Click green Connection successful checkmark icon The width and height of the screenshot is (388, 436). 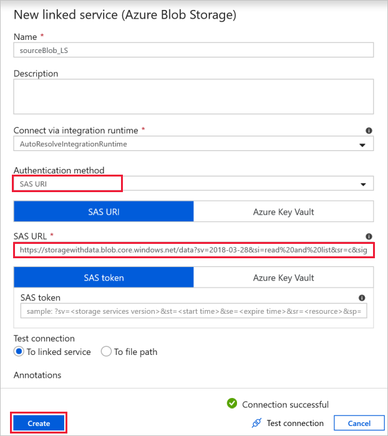click(x=232, y=404)
